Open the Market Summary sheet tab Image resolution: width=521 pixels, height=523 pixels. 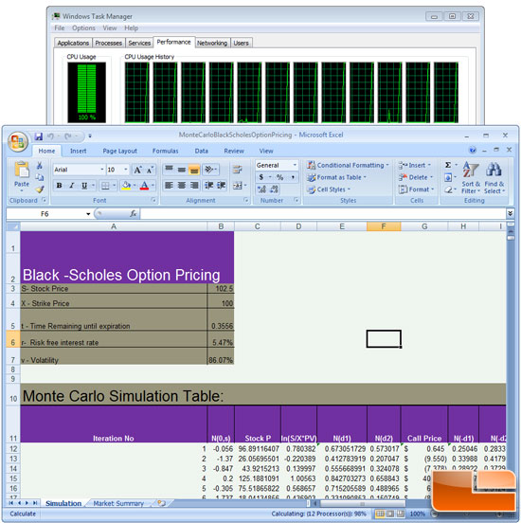tap(118, 503)
